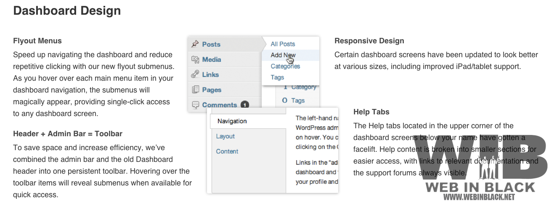Click the Links chain icon

coord(195,74)
